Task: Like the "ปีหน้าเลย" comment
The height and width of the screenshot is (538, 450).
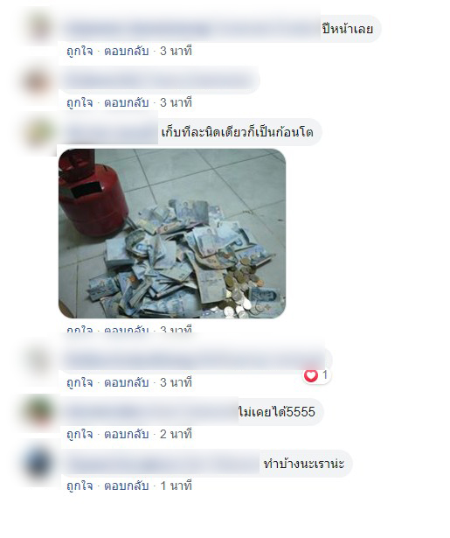Action: pos(80,51)
